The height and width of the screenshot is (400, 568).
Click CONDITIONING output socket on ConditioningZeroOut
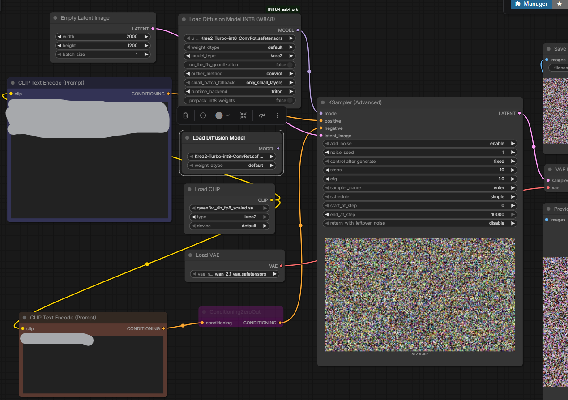click(280, 323)
